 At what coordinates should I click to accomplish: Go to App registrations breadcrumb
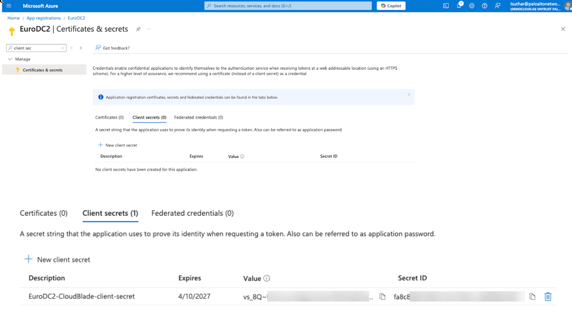43,18
